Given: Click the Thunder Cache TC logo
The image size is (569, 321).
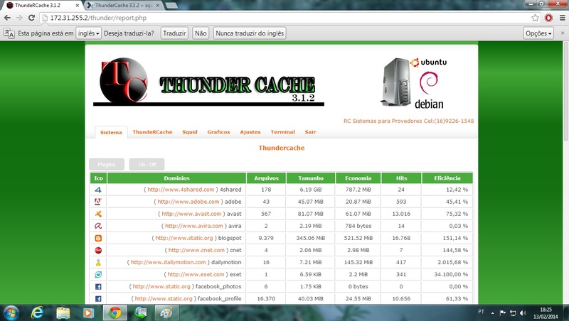Looking at the screenshot, I should point(124,80).
